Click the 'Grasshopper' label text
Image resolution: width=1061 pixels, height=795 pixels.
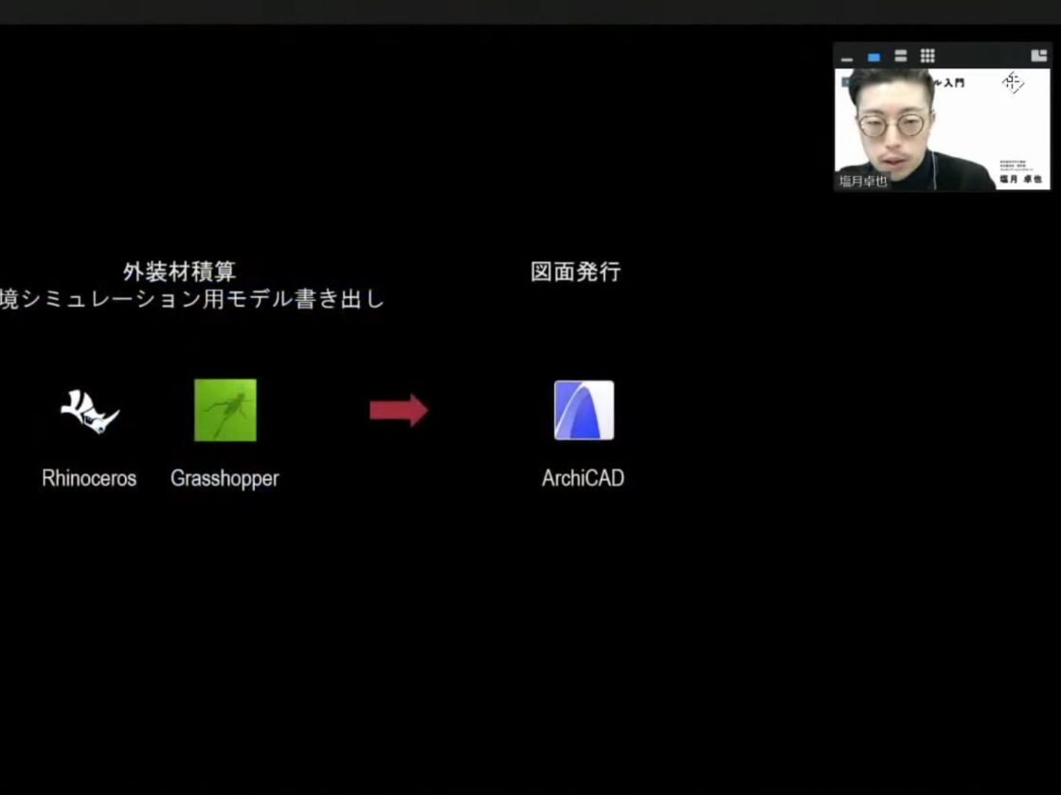pos(225,479)
